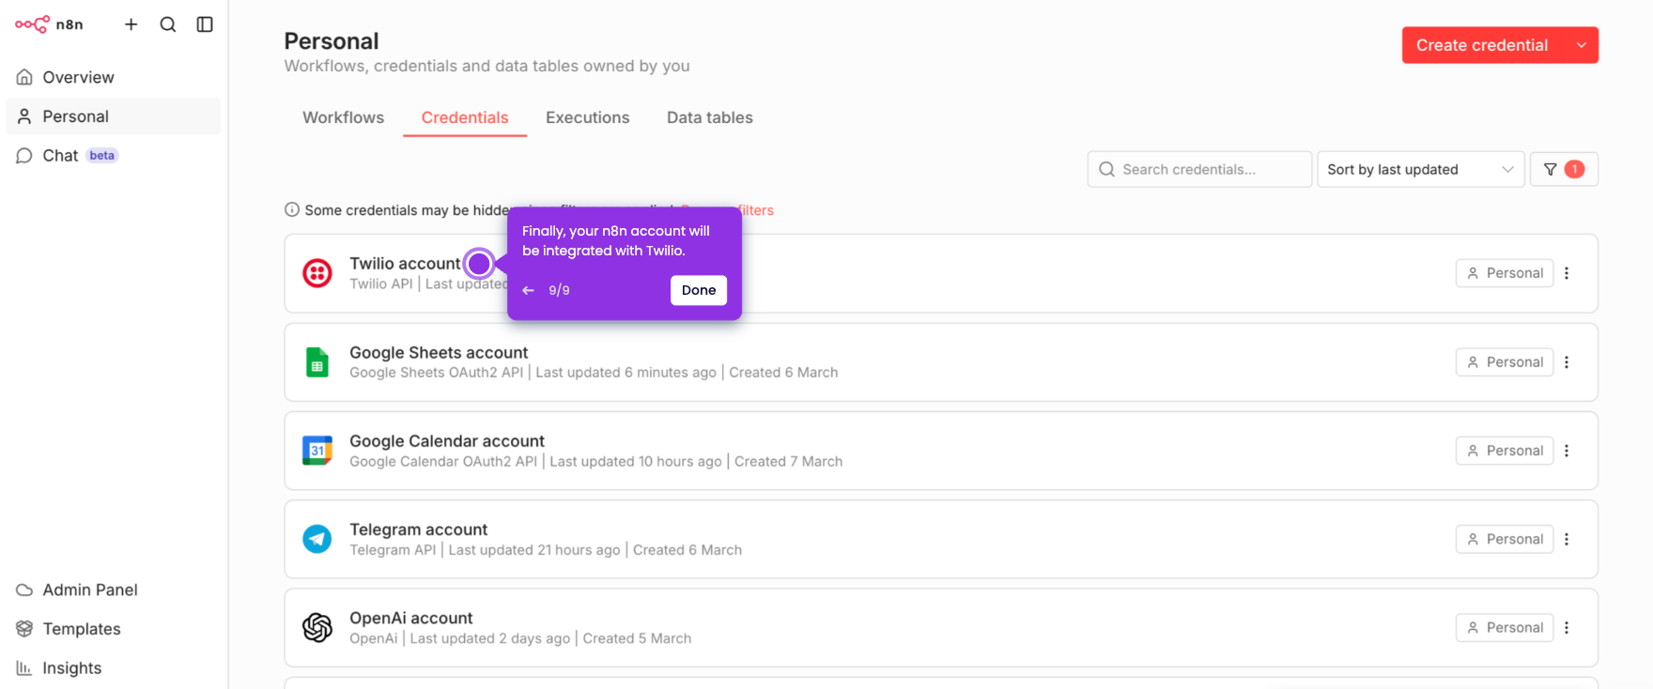
Task: Click the Create credential button
Action: (x=1482, y=45)
